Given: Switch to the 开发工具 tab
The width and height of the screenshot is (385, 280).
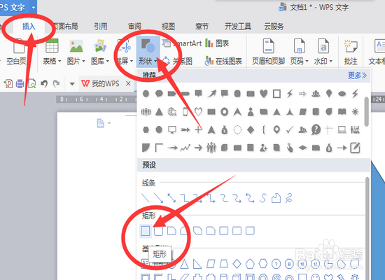Looking at the screenshot, I should [x=238, y=27].
